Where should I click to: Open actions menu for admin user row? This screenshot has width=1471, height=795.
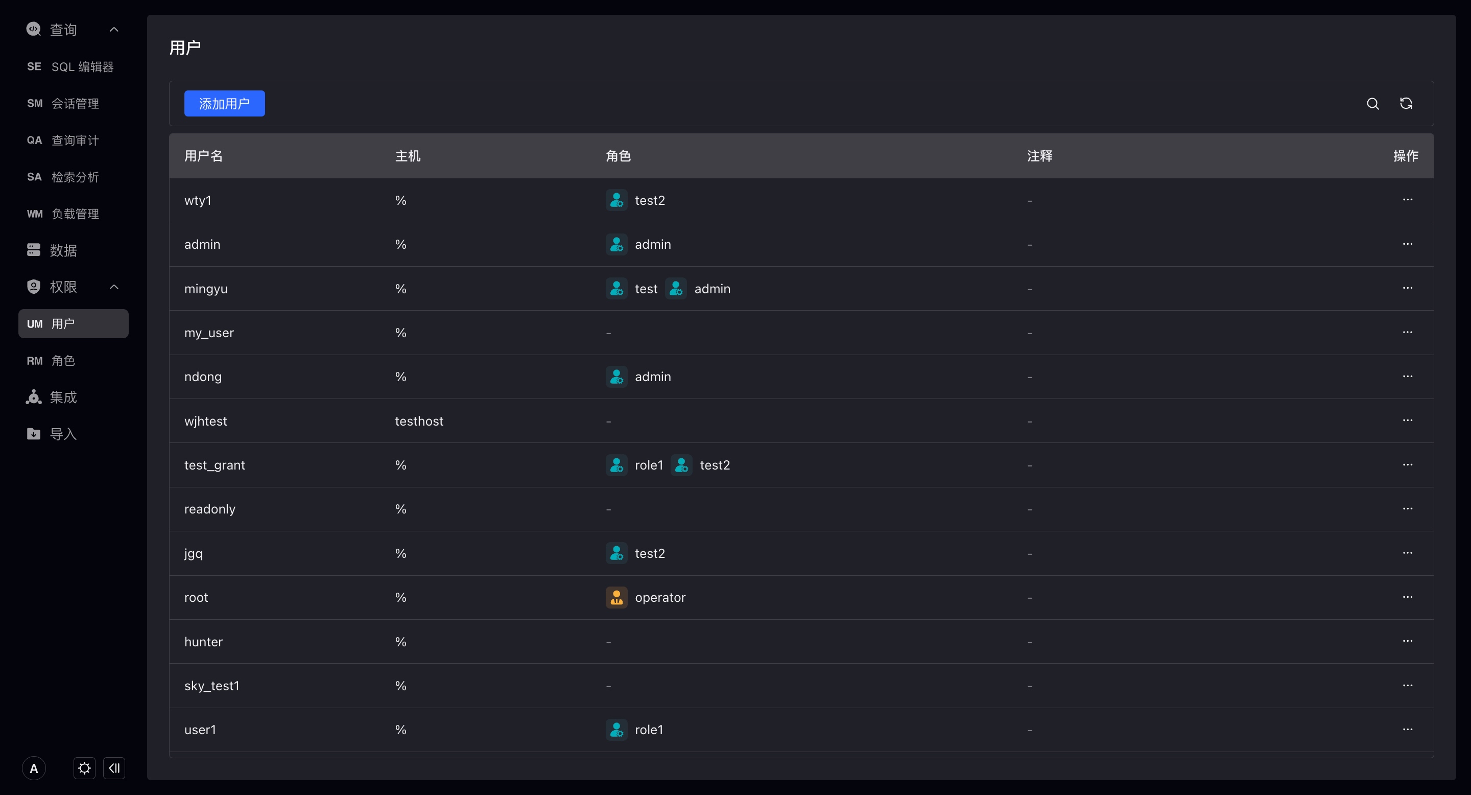[1407, 244]
